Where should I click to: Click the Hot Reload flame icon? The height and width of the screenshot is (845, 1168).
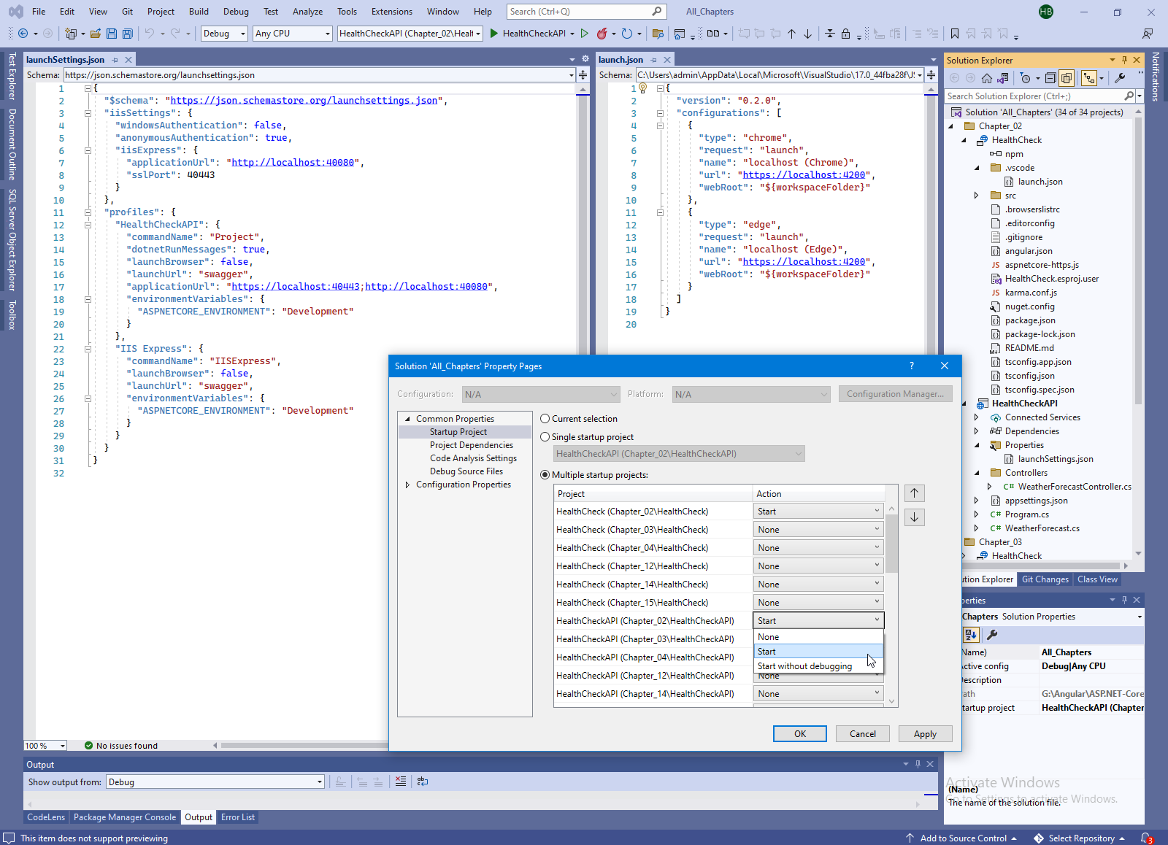click(602, 34)
